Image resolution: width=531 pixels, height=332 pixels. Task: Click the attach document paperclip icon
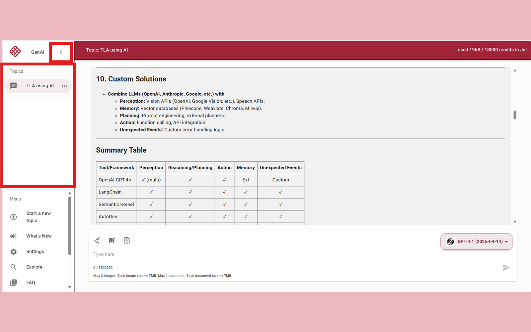(127, 240)
